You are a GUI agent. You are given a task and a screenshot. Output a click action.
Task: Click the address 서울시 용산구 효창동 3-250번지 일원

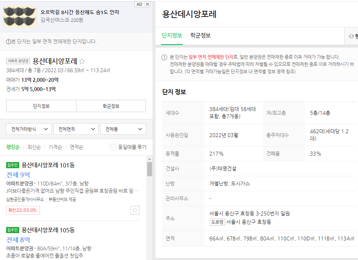250,214
